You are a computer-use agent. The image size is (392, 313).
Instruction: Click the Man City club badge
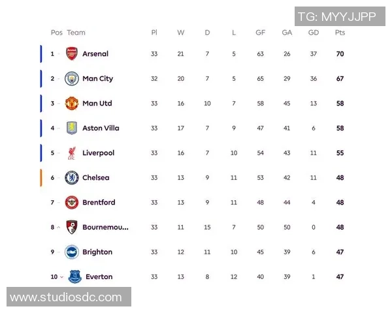72,79
